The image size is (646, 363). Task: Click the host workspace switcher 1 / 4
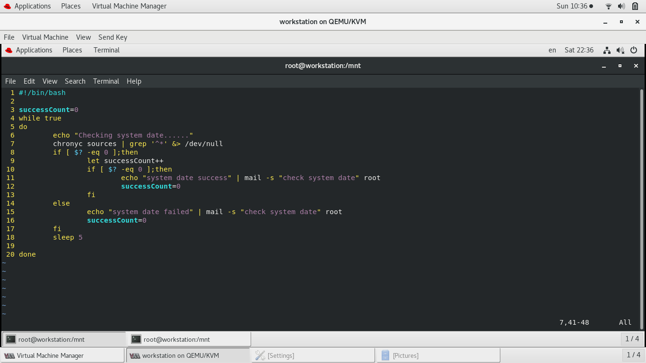click(634, 355)
